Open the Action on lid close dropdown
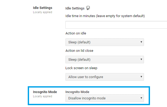Viewport: 167px width, 107px height. point(105,59)
